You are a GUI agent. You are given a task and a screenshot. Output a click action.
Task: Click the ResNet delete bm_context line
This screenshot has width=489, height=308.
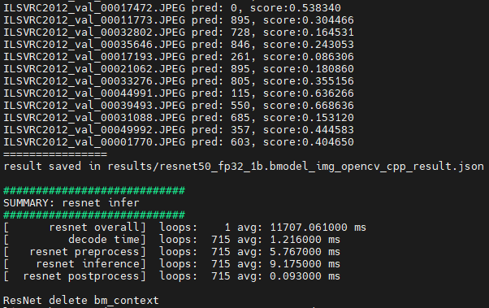(x=81, y=301)
